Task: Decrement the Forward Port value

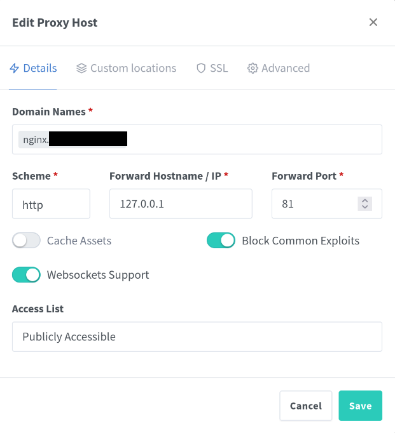Action: [364, 207]
